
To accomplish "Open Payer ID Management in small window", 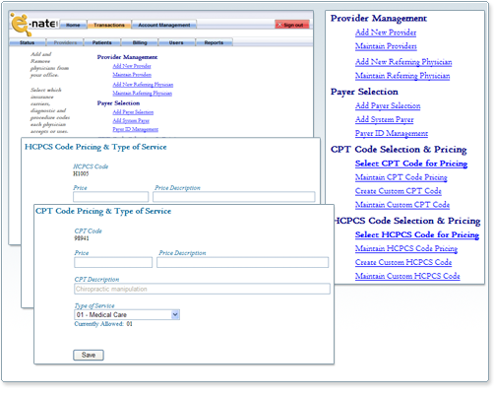I will 135,129.
